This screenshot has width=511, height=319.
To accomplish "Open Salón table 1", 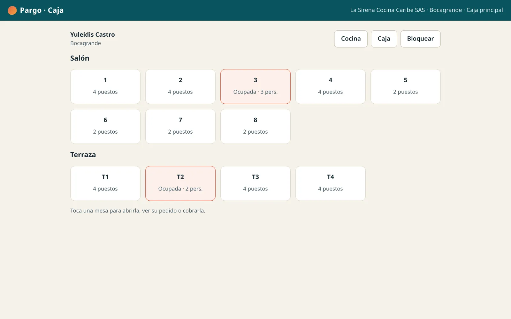I will (x=105, y=86).
